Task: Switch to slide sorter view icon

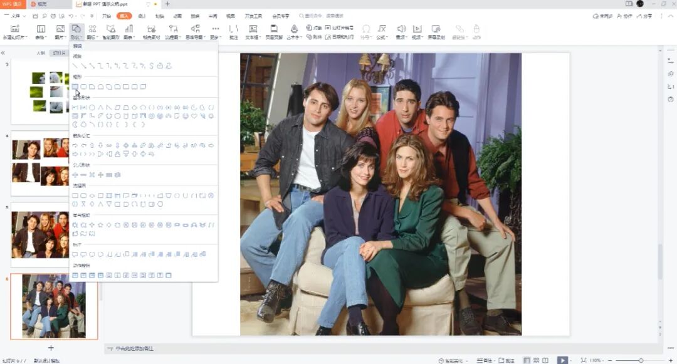Action: (x=536, y=360)
